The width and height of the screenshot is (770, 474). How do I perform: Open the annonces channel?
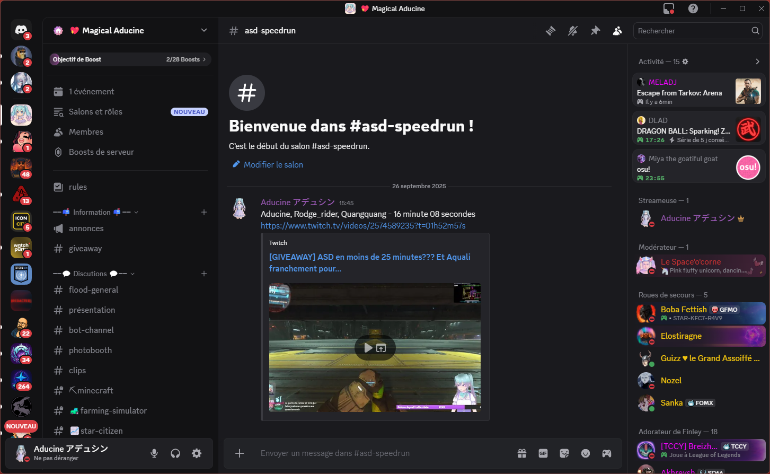86,229
